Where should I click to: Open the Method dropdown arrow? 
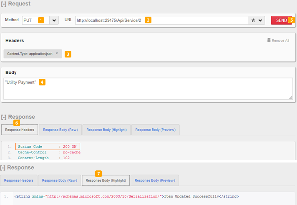click(x=54, y=20)
